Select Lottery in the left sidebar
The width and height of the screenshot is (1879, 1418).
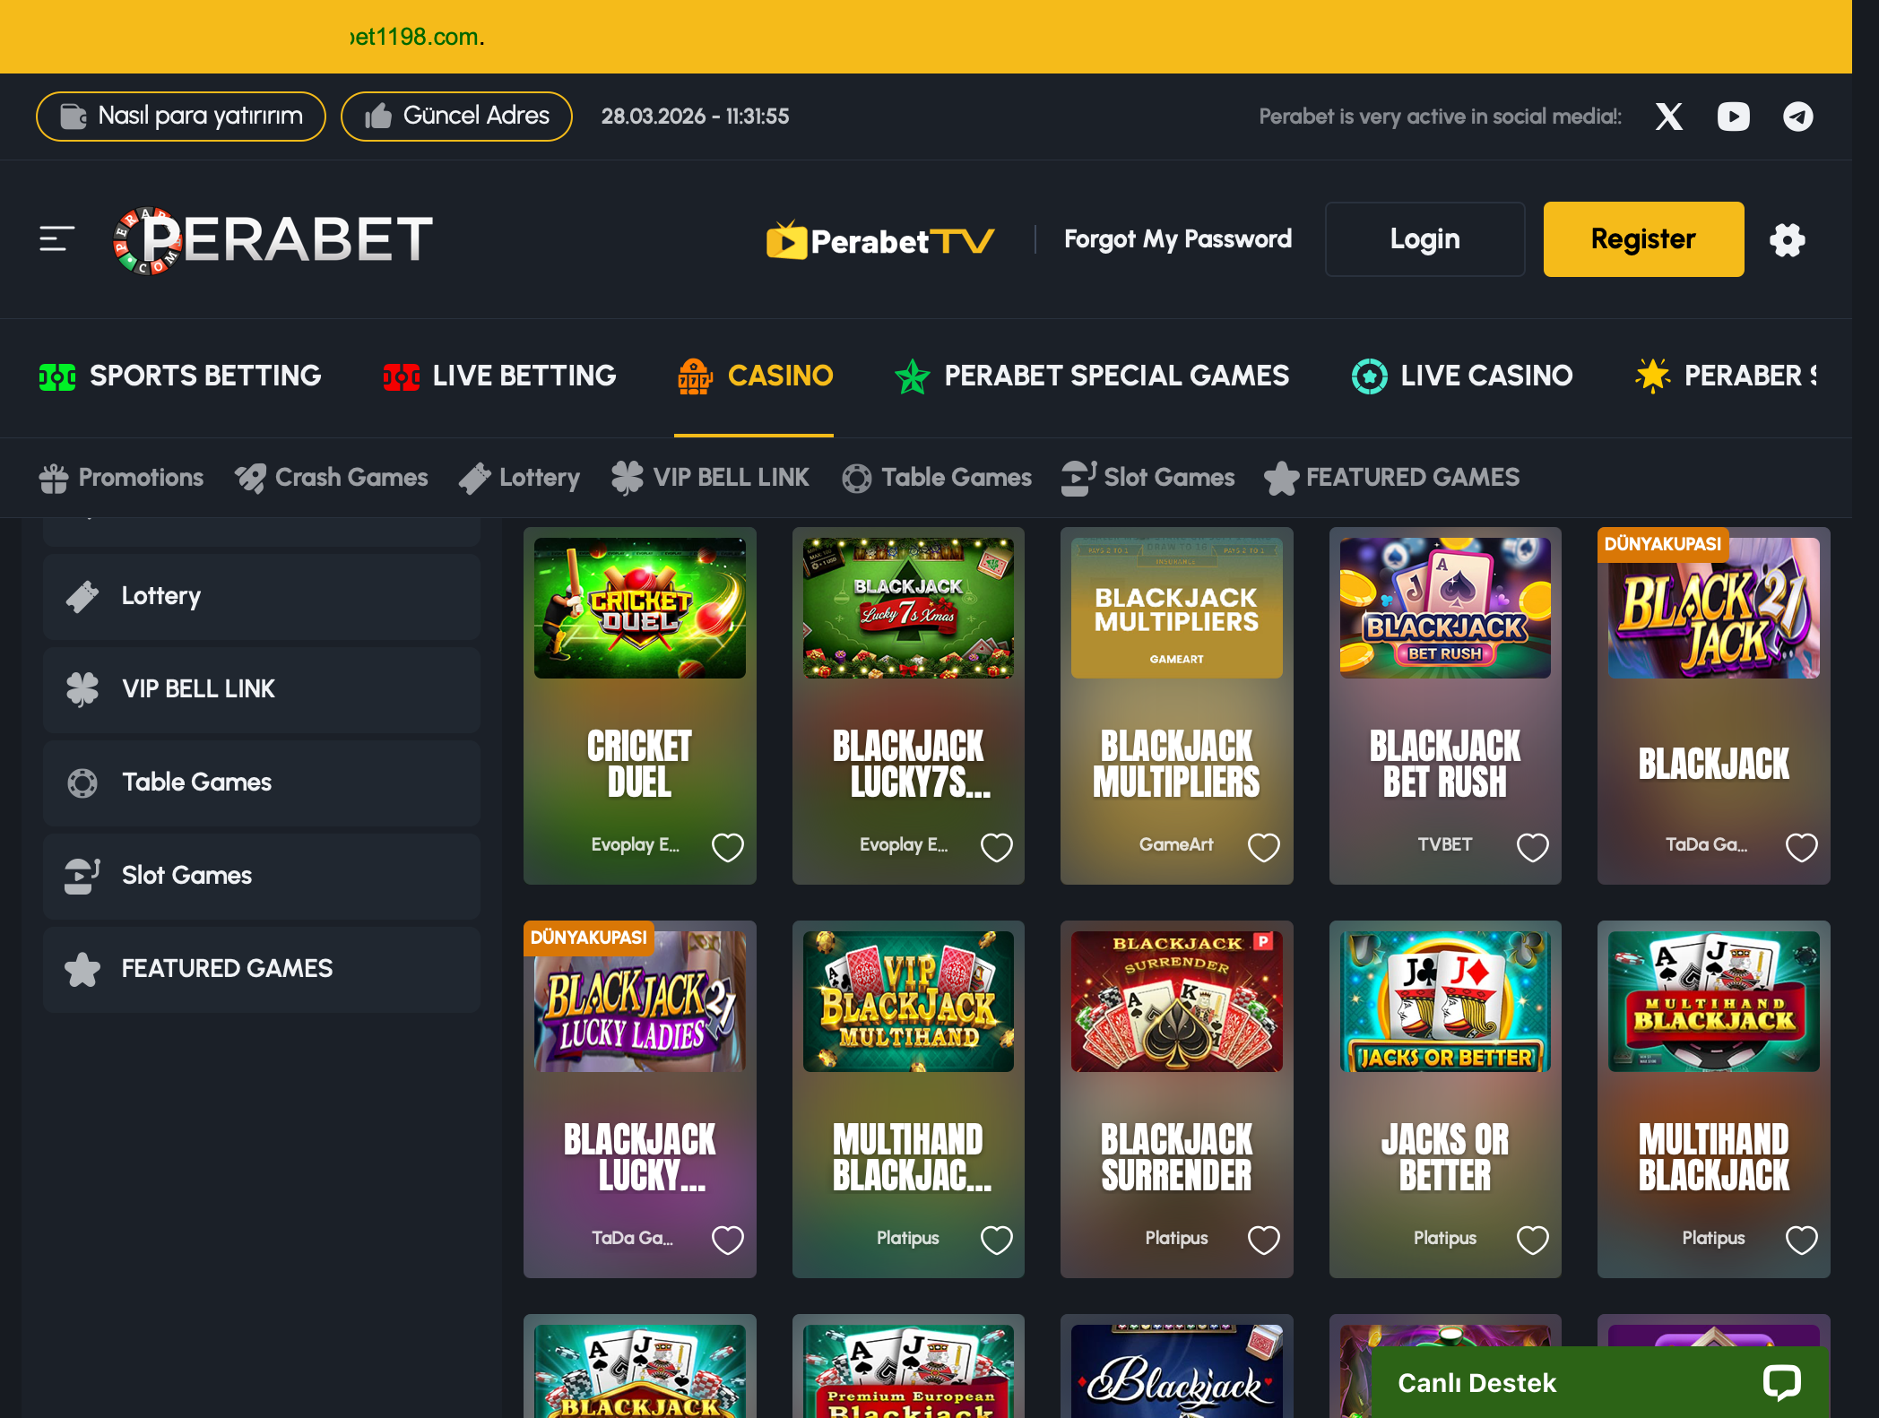point(262,596)
